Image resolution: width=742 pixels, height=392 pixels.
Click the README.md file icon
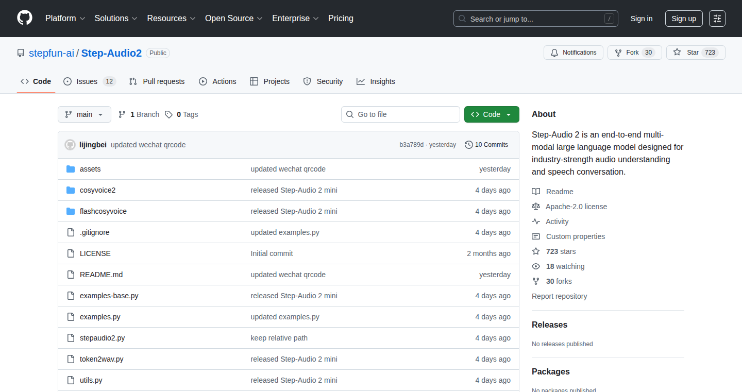(x=71, y=275)
